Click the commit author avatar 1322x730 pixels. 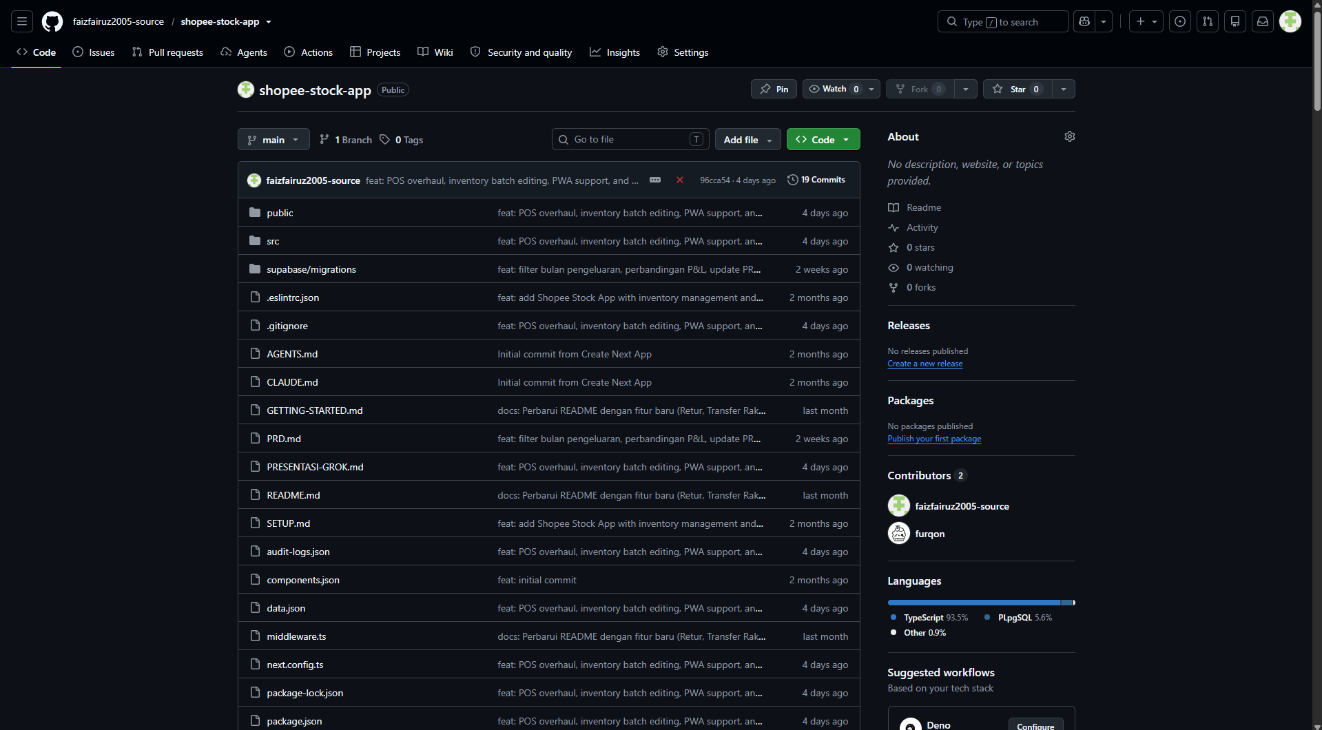point(254,180)
